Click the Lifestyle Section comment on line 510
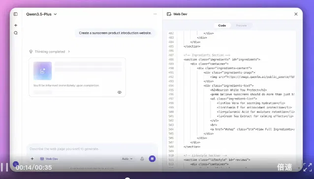Screen dimensions: 314x179 pyautogui.click(x=205, y=155)
